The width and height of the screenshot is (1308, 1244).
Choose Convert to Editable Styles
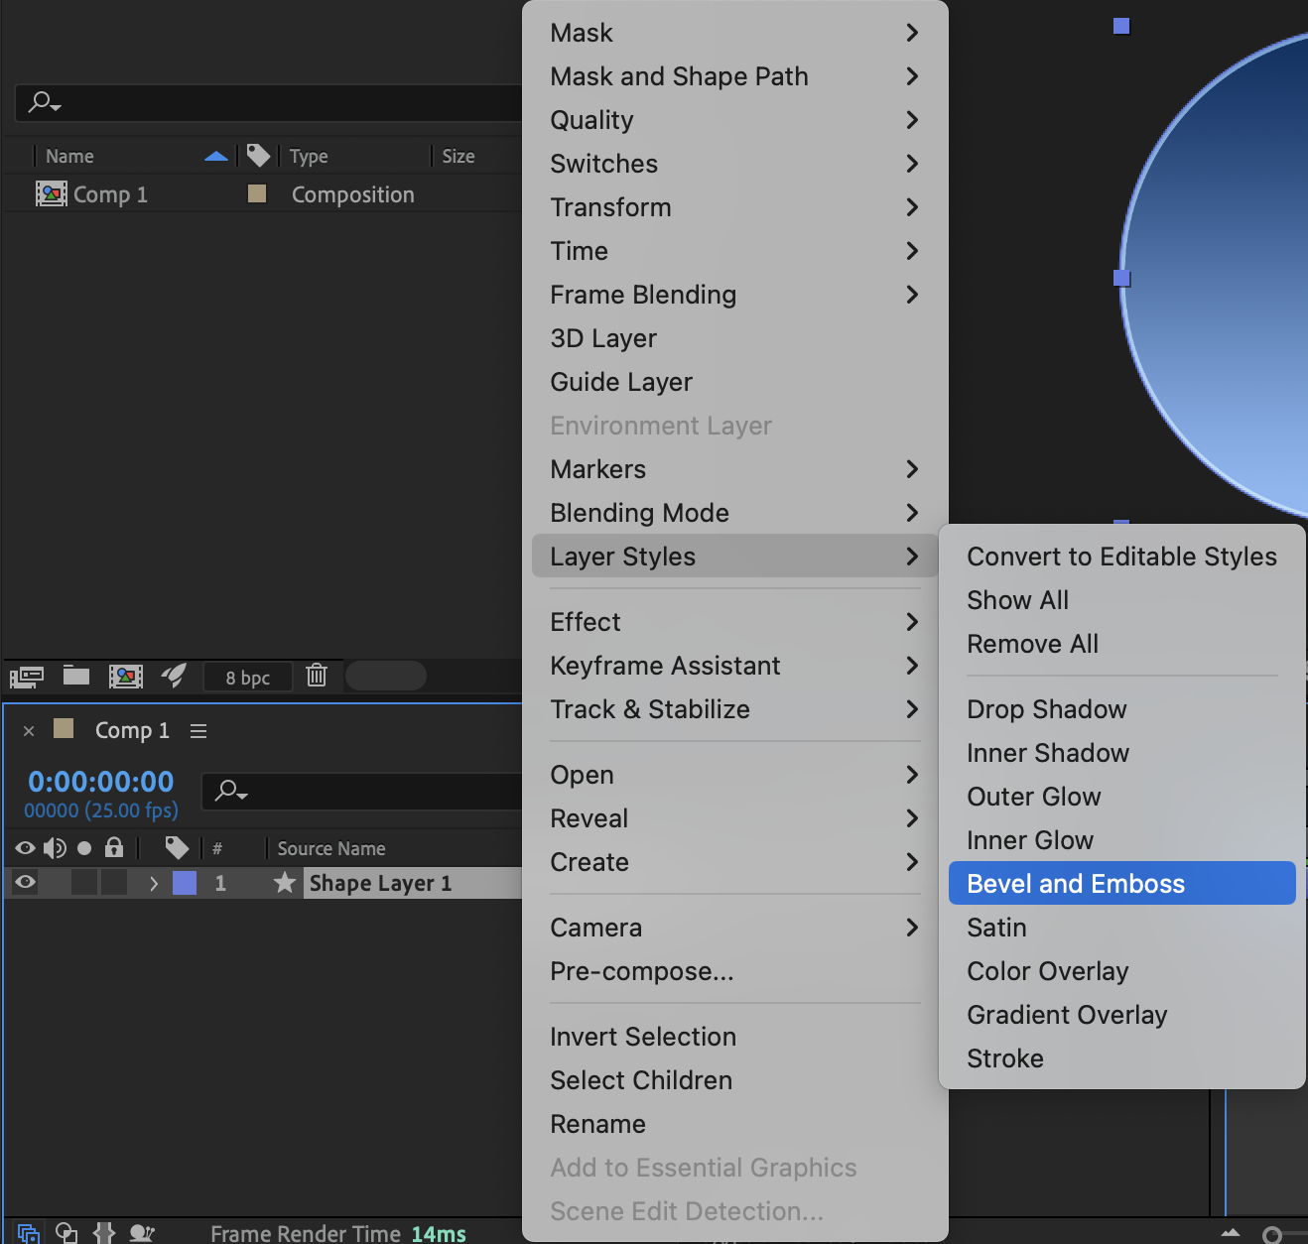coord(1122,557)
